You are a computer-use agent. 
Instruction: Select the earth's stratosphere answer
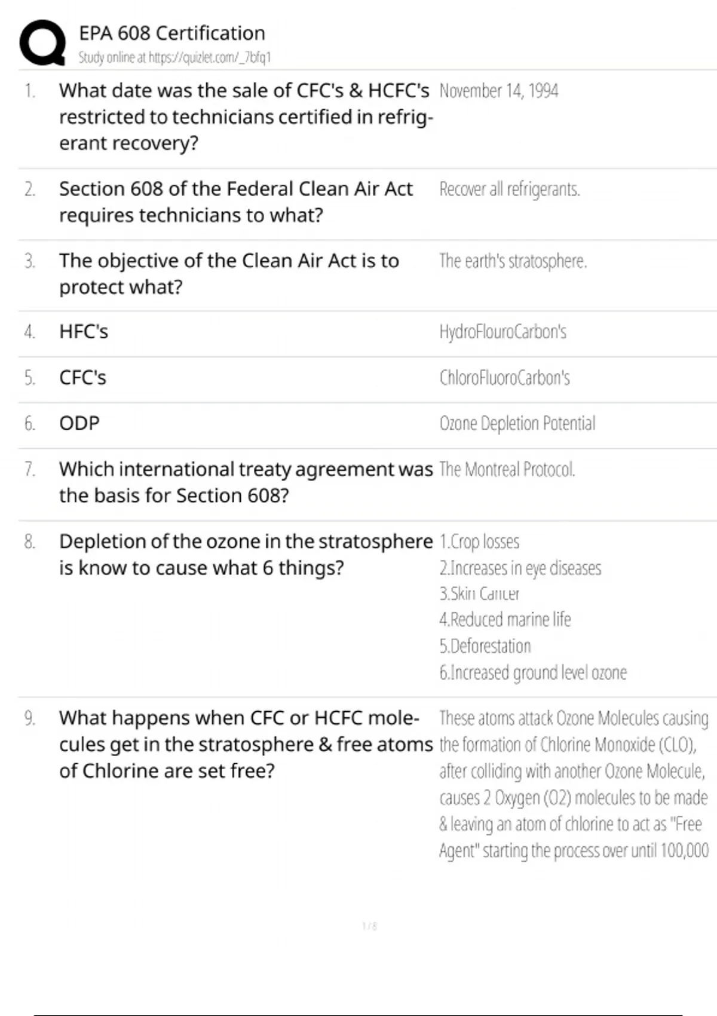[x=513, y=261]
